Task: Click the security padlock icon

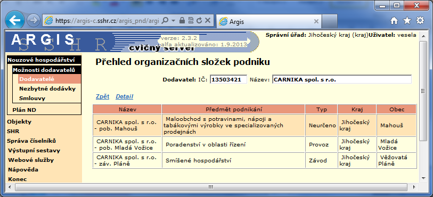Action: (x=182, y=20)
